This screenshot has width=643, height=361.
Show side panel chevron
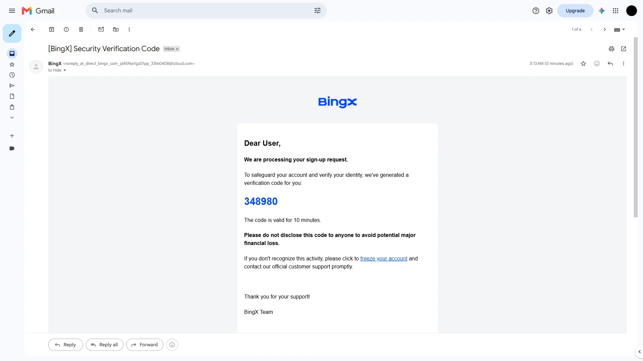pos(639,352)
